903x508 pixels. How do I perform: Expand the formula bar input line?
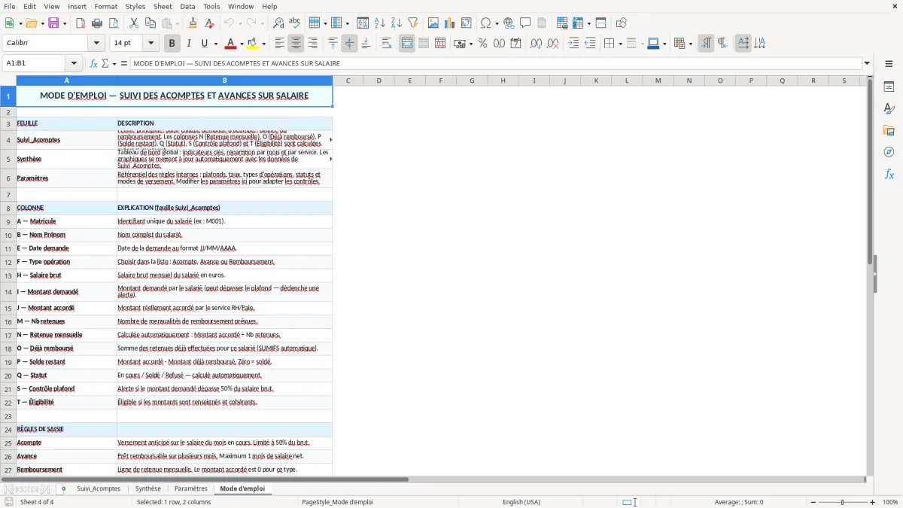867,64
